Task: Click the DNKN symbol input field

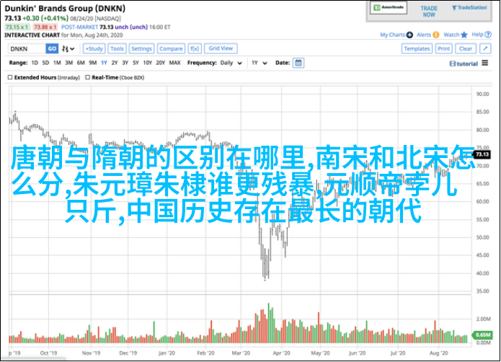Action: [27, 49]
